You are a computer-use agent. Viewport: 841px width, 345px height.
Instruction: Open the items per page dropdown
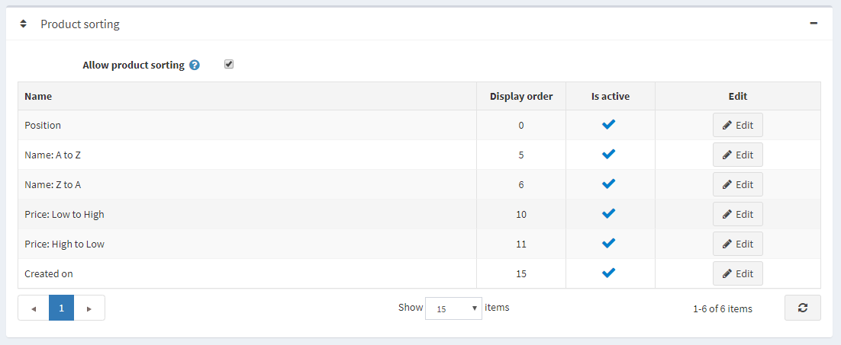point(453,308)
